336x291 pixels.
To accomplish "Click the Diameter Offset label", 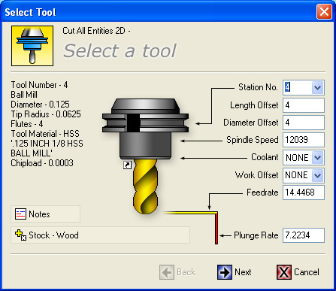I will pyautogui.click(x=251, y=123).
